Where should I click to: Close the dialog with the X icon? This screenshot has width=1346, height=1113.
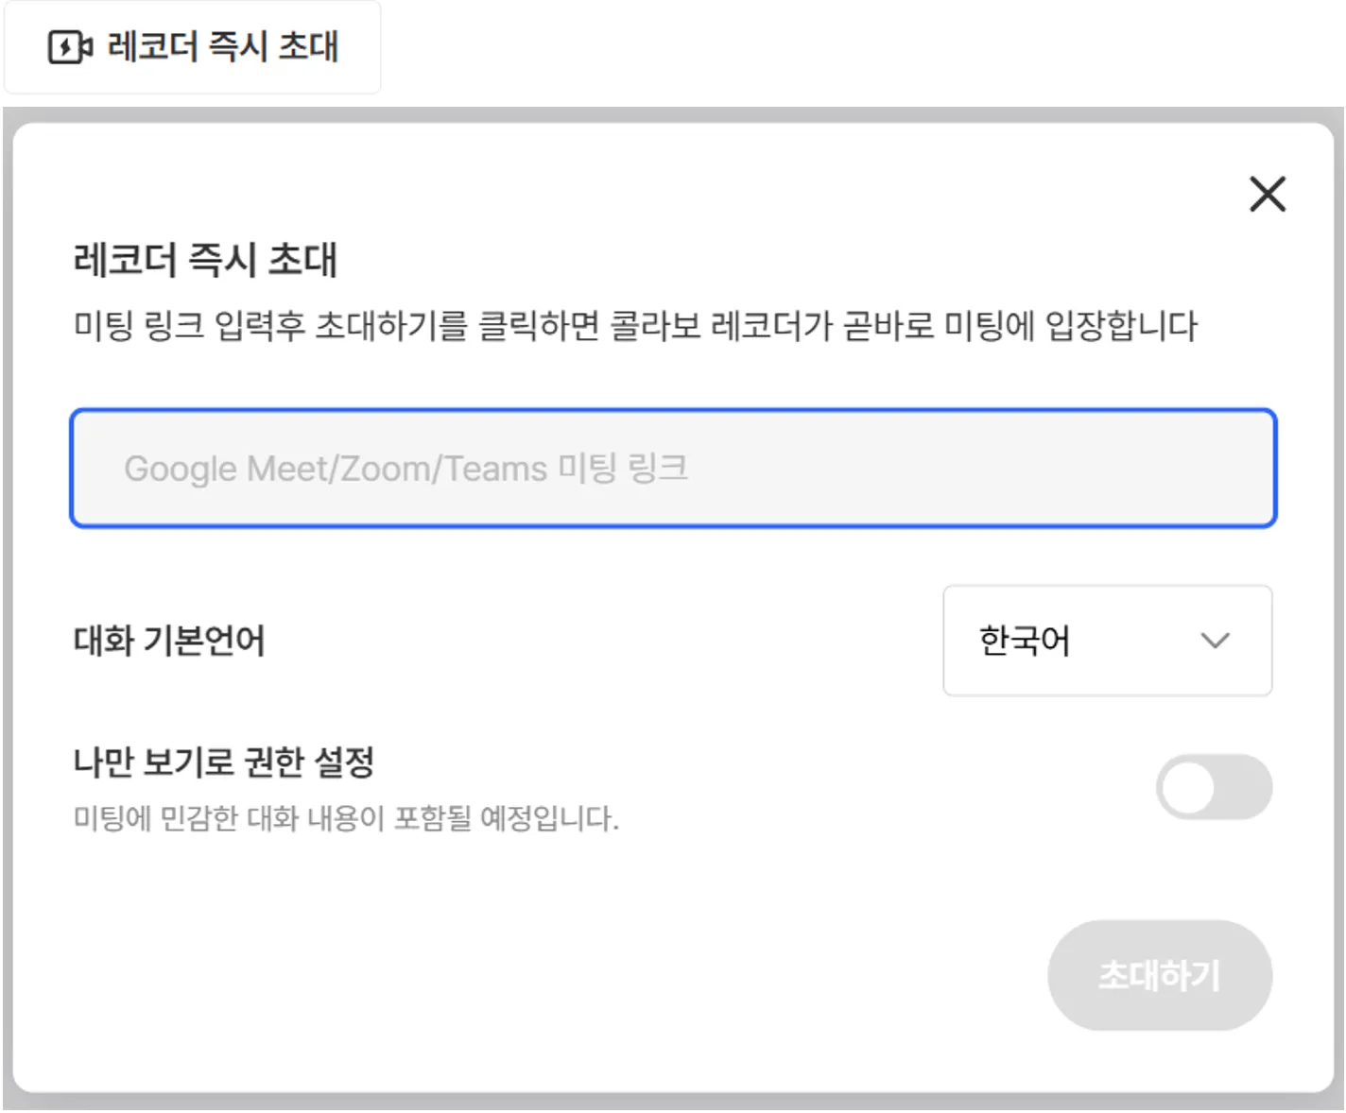(x=1268, y=194)
